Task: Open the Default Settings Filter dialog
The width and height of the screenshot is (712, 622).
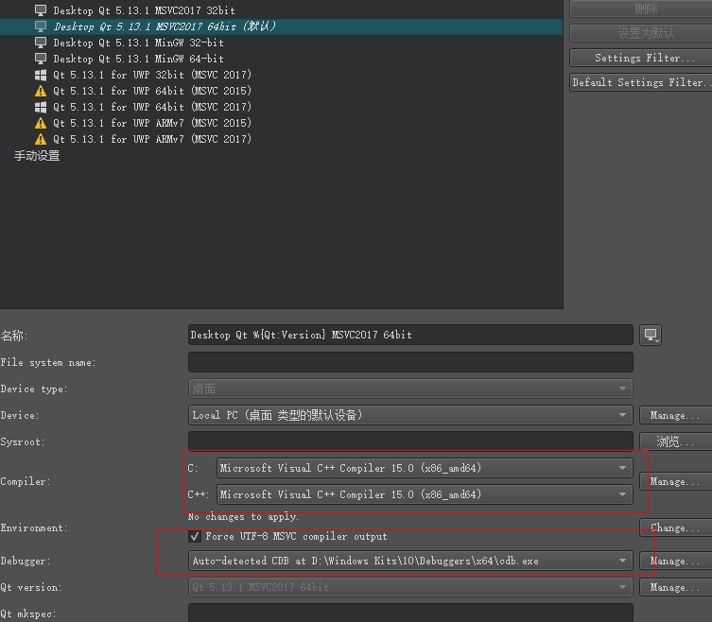Action: [641, 82]
